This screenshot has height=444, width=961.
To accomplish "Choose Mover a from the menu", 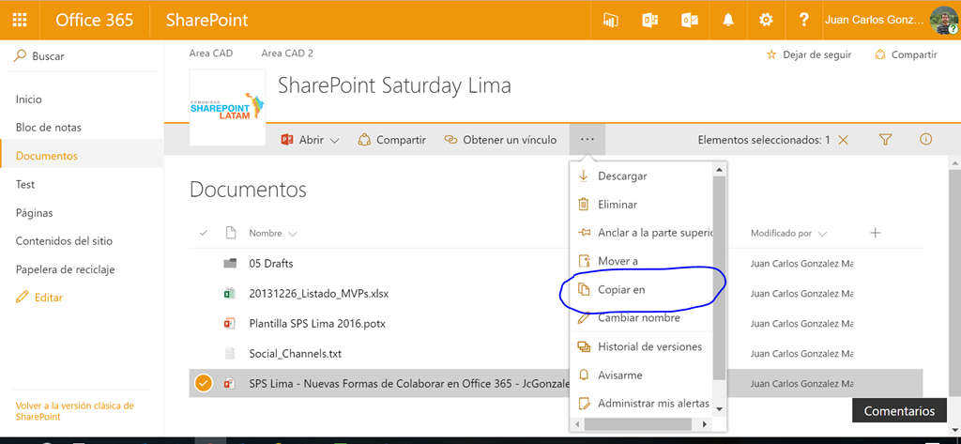I will point(618,261).
